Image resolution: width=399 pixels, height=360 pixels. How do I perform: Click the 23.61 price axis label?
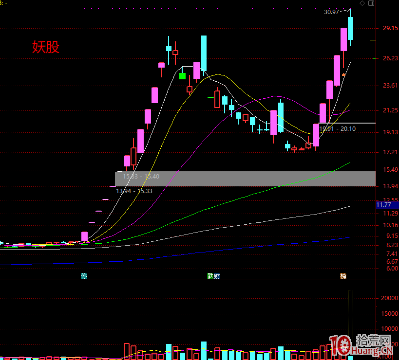pos(390,85)
